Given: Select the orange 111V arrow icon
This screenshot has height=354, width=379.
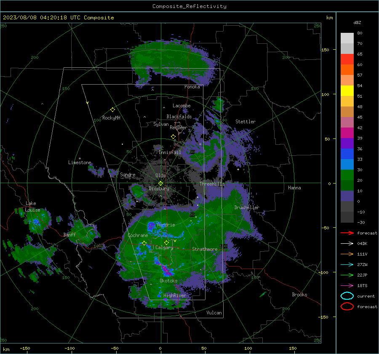Looking at the screenshot, I should pos(347,254).
